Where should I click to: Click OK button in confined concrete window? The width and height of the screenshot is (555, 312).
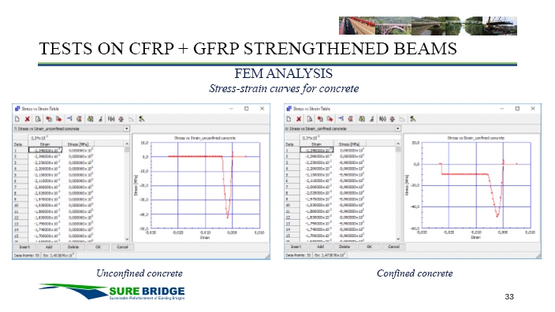pyautogui.click(x=369, y=247)
